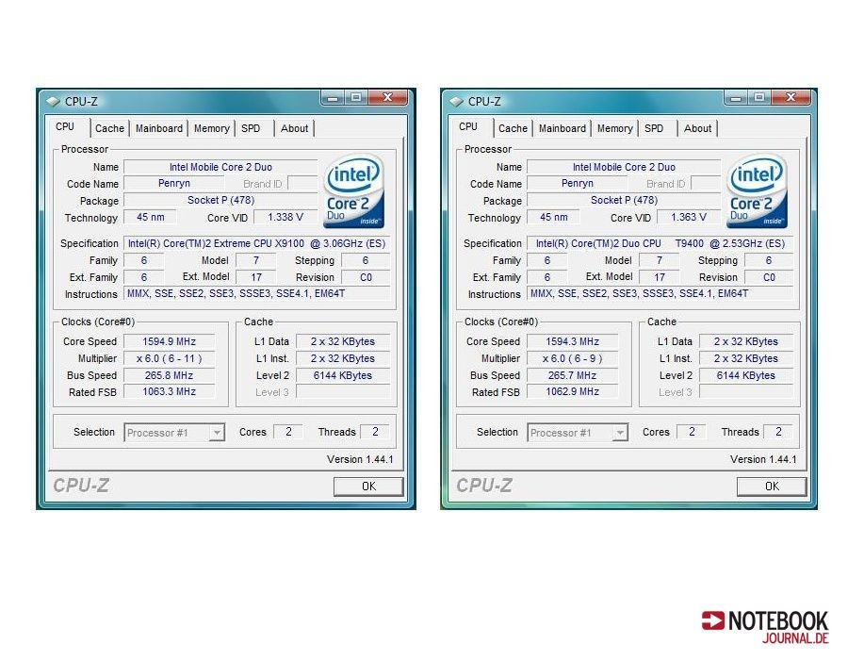The height and width of the screenshot is (660, 848).
Task: Switch to Memory tab in right CPU-Z window
Action: pyautogui.click(x=615, y=128)
